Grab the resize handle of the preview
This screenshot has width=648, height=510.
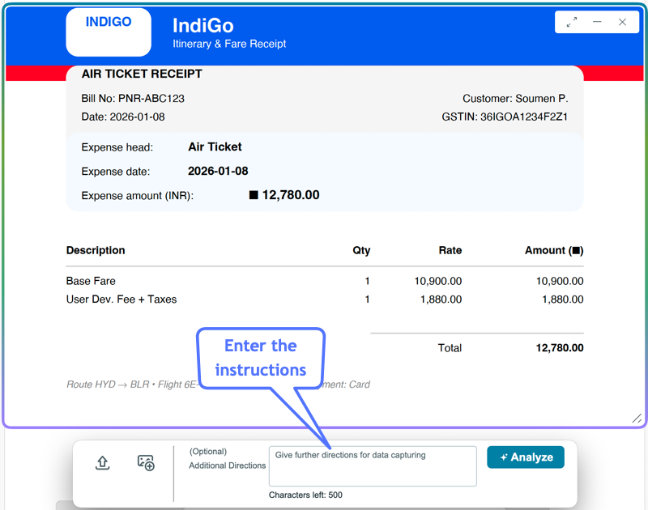tap(637, 419)
